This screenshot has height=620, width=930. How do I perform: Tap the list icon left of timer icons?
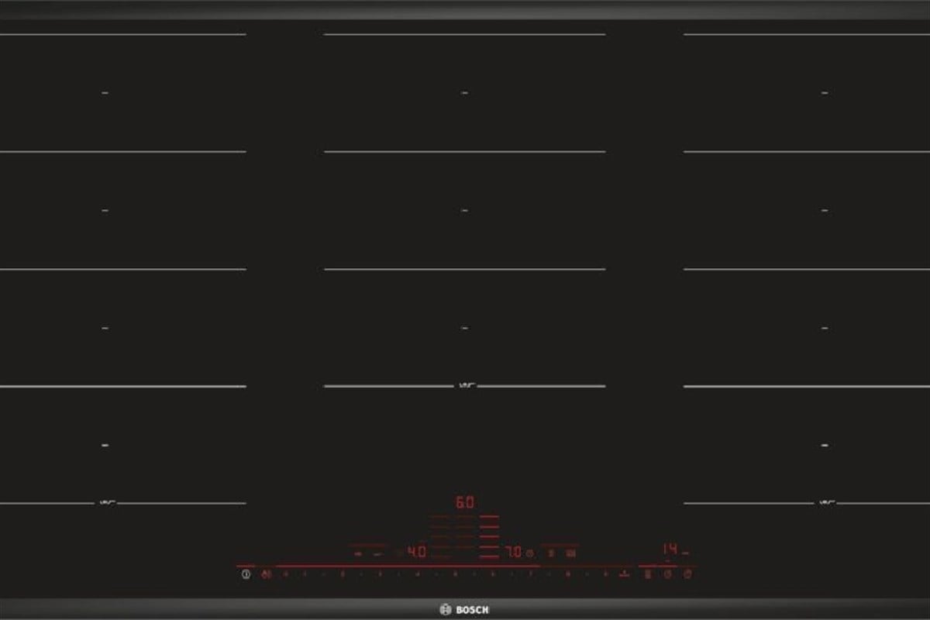click(x=648, y=574)
